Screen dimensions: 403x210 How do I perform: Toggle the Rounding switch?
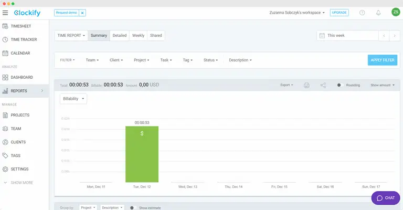[x=340, y=85]
